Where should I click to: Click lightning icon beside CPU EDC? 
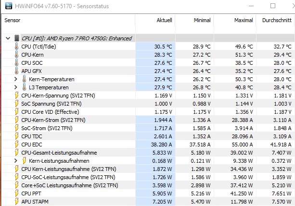(16, 145)
